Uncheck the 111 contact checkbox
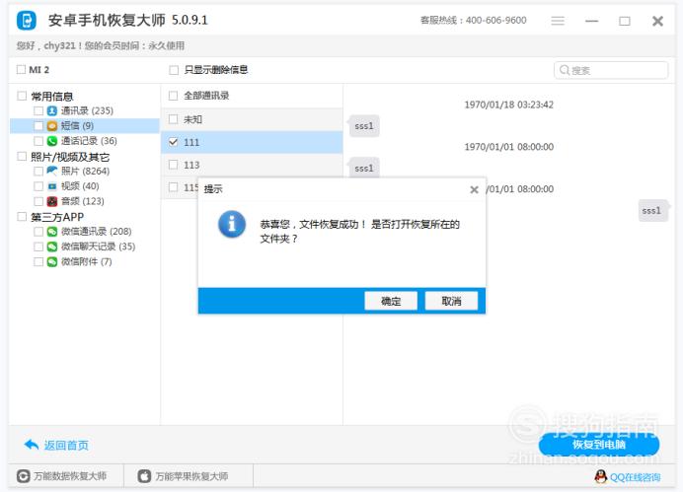 point(174,142)
